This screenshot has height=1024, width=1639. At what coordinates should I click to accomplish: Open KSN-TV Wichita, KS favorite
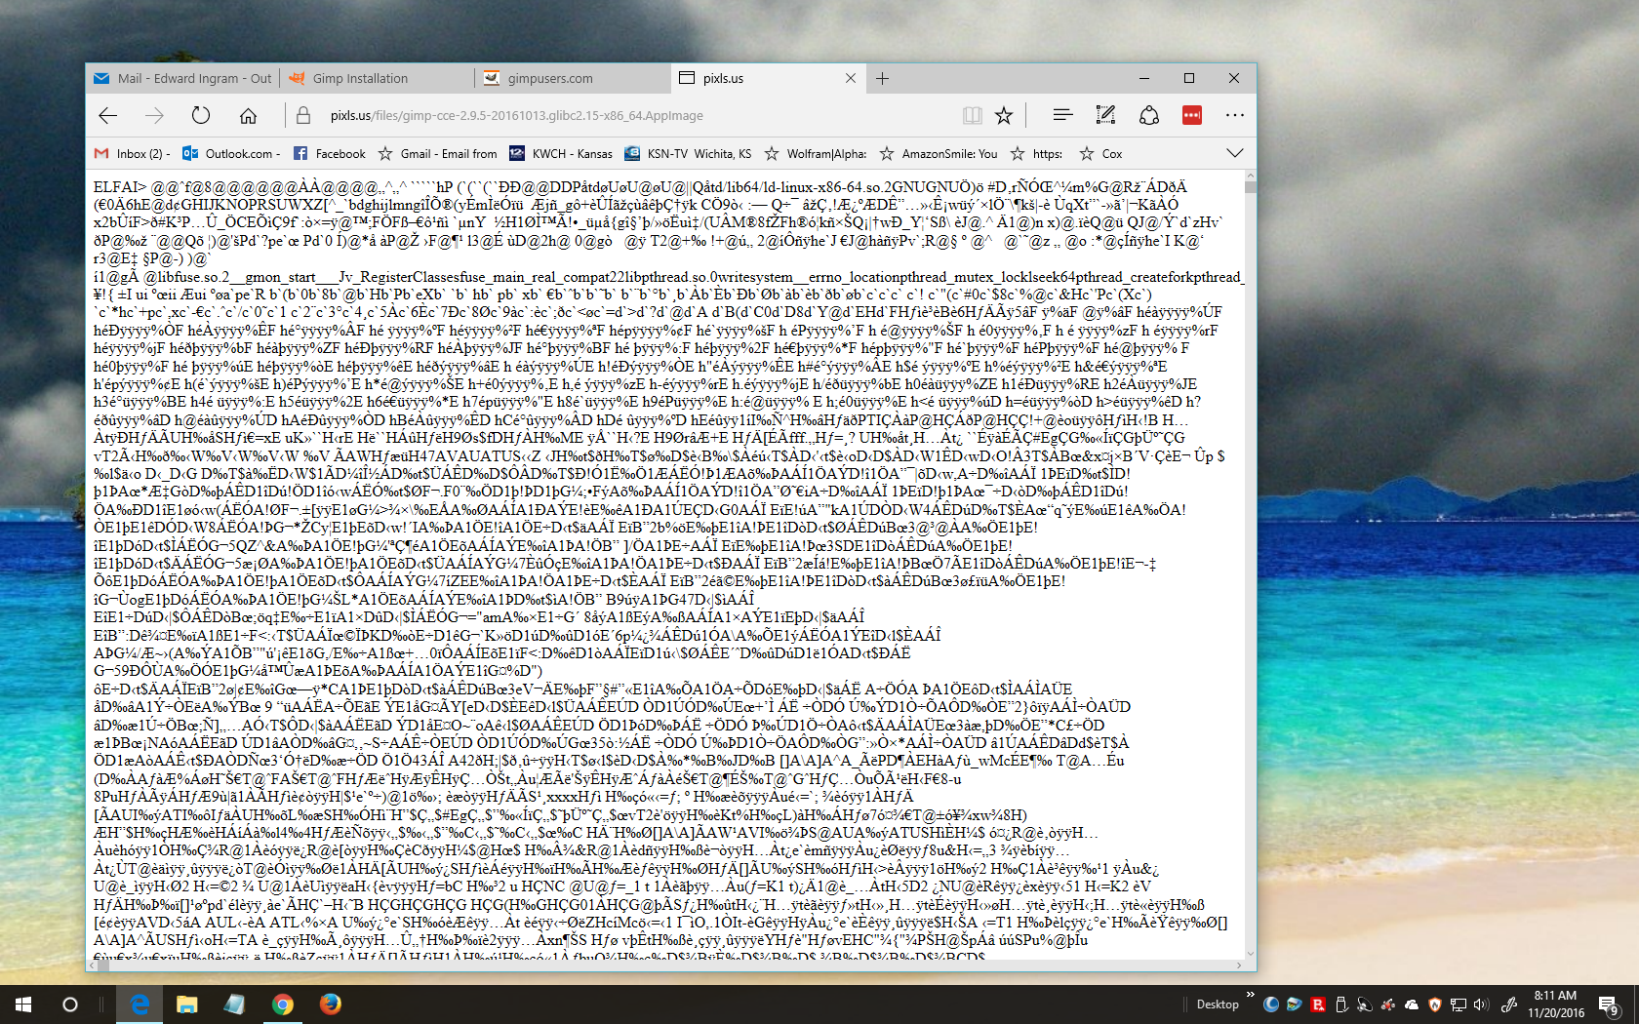click(688, 154)
